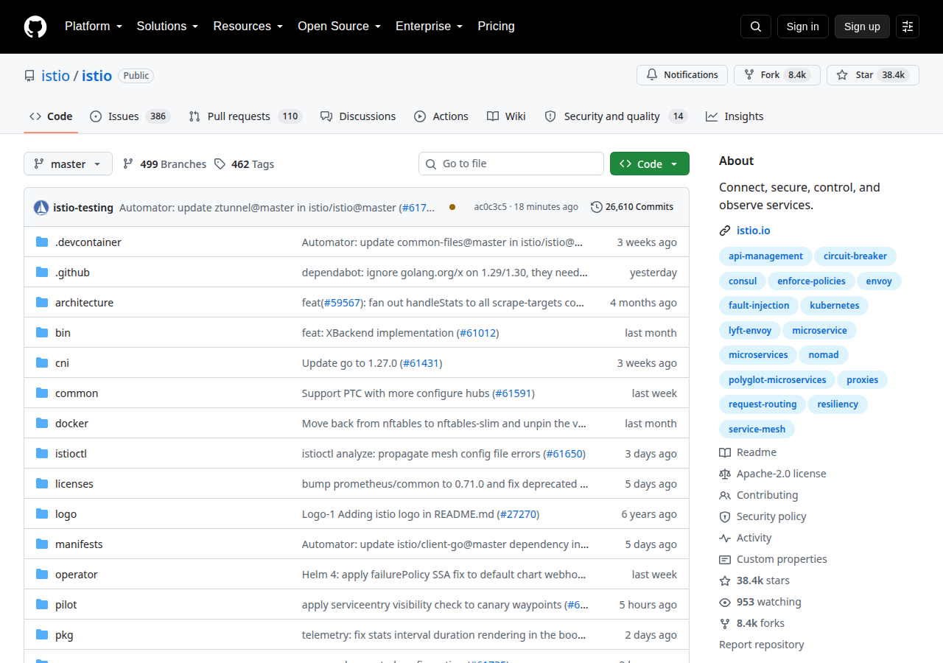Viewport: 943px width, 663px height.
Task: Open the master branch selector dropdown
Action: point(68,164)
